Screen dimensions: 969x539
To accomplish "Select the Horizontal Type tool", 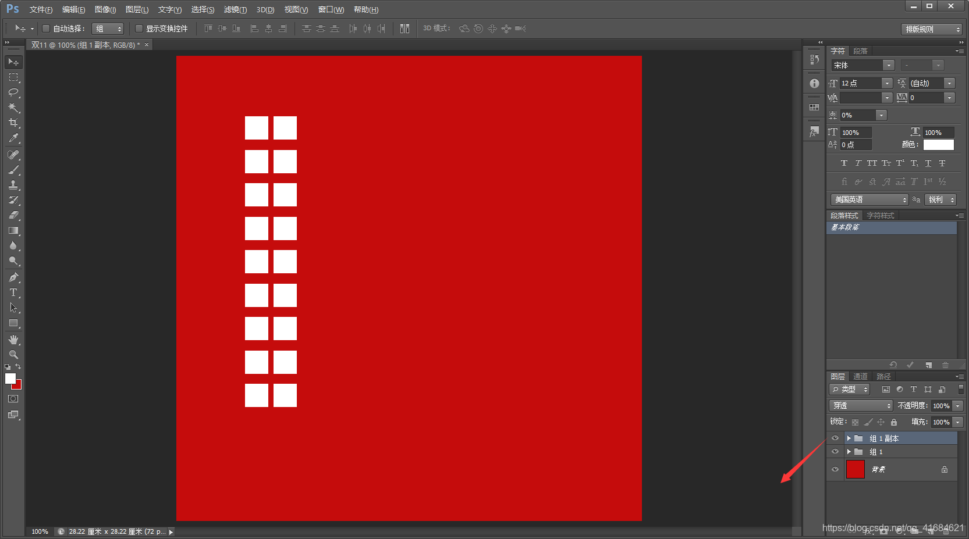I will (13, 292).
